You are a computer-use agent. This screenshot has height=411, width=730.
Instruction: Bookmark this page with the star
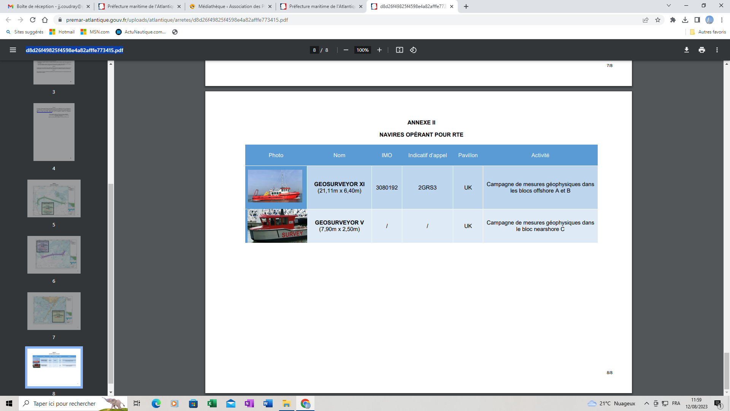tap(658, 20)
